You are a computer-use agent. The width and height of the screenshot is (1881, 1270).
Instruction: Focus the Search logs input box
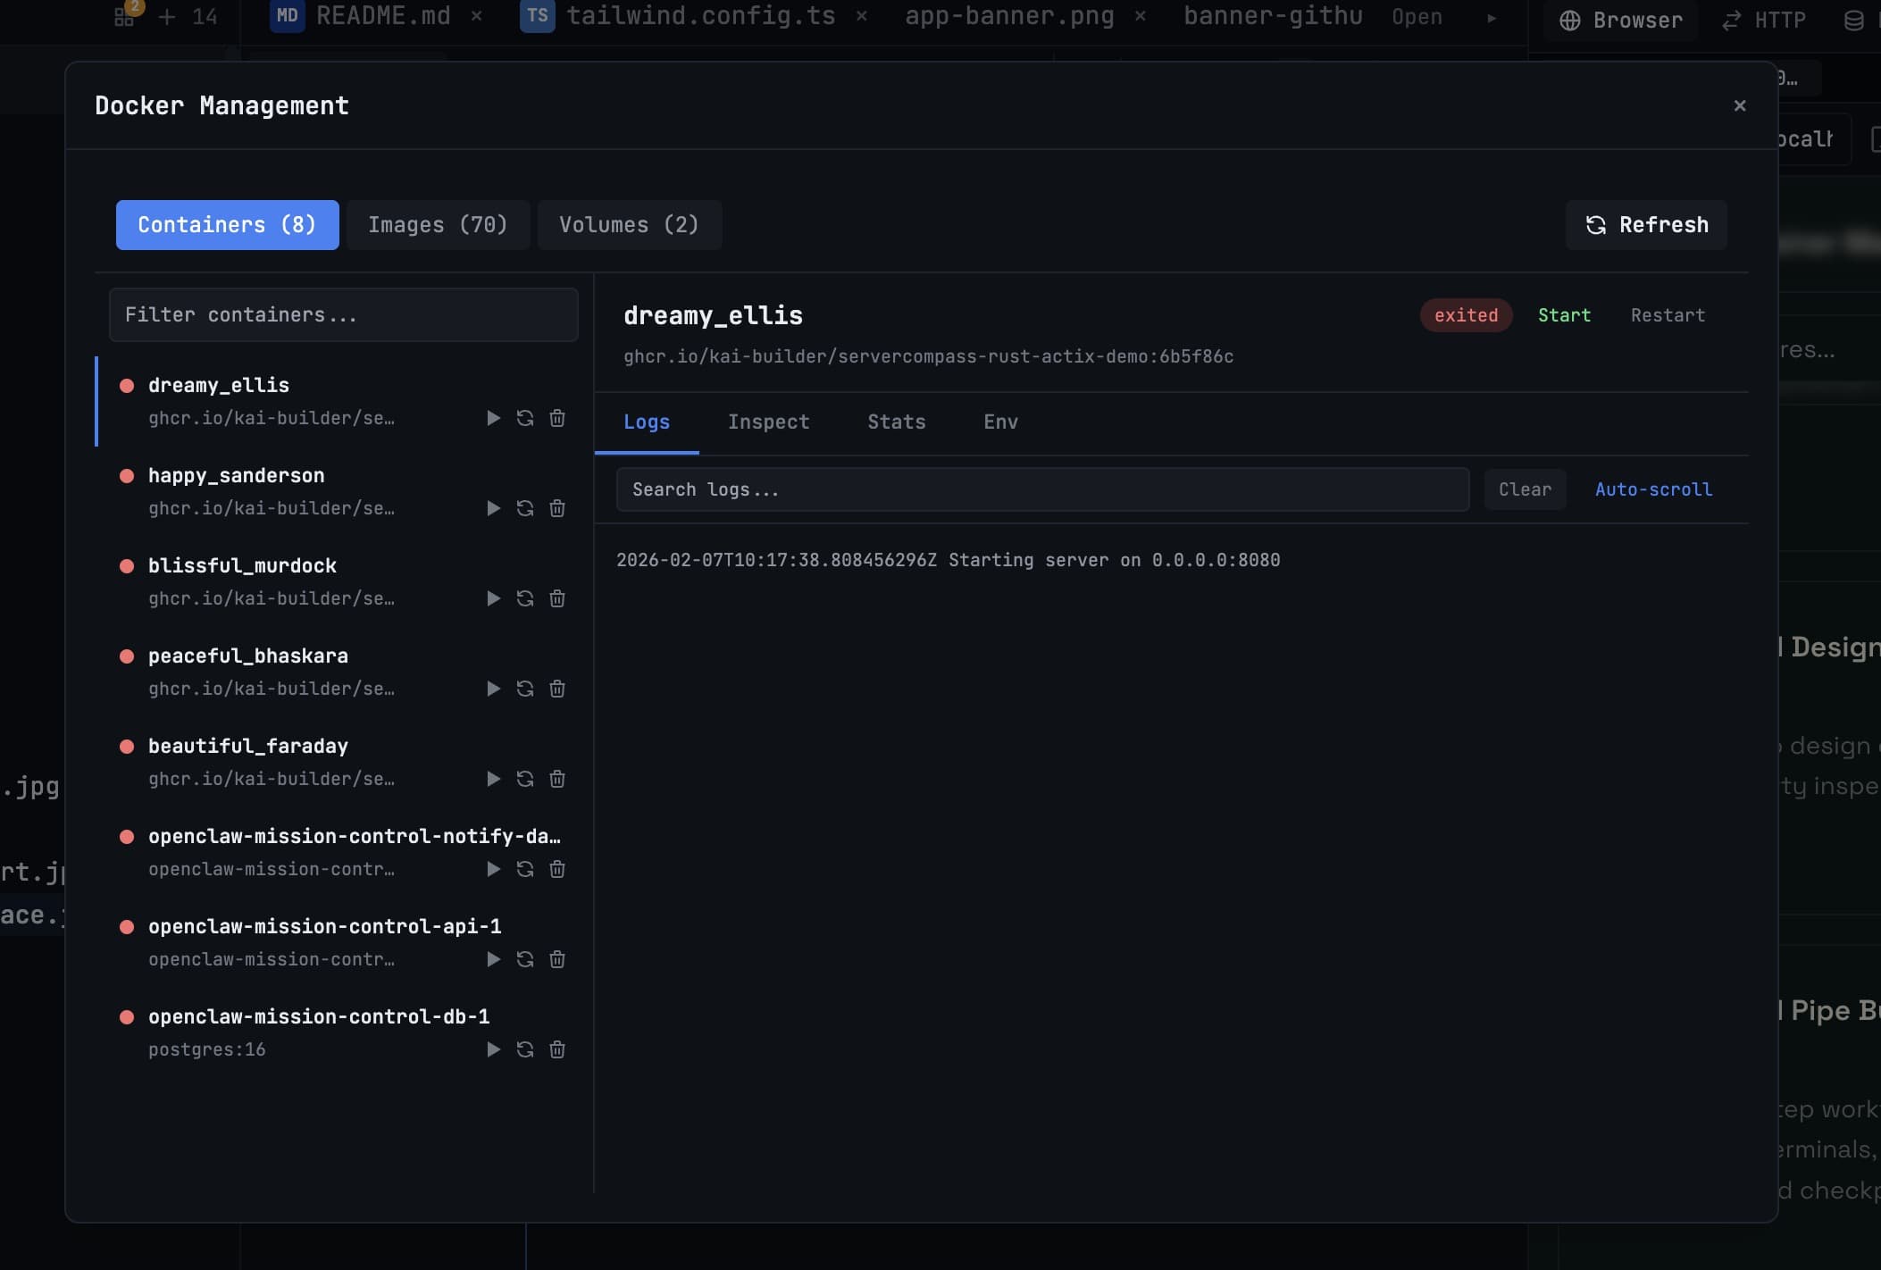tap(1042, 489)
